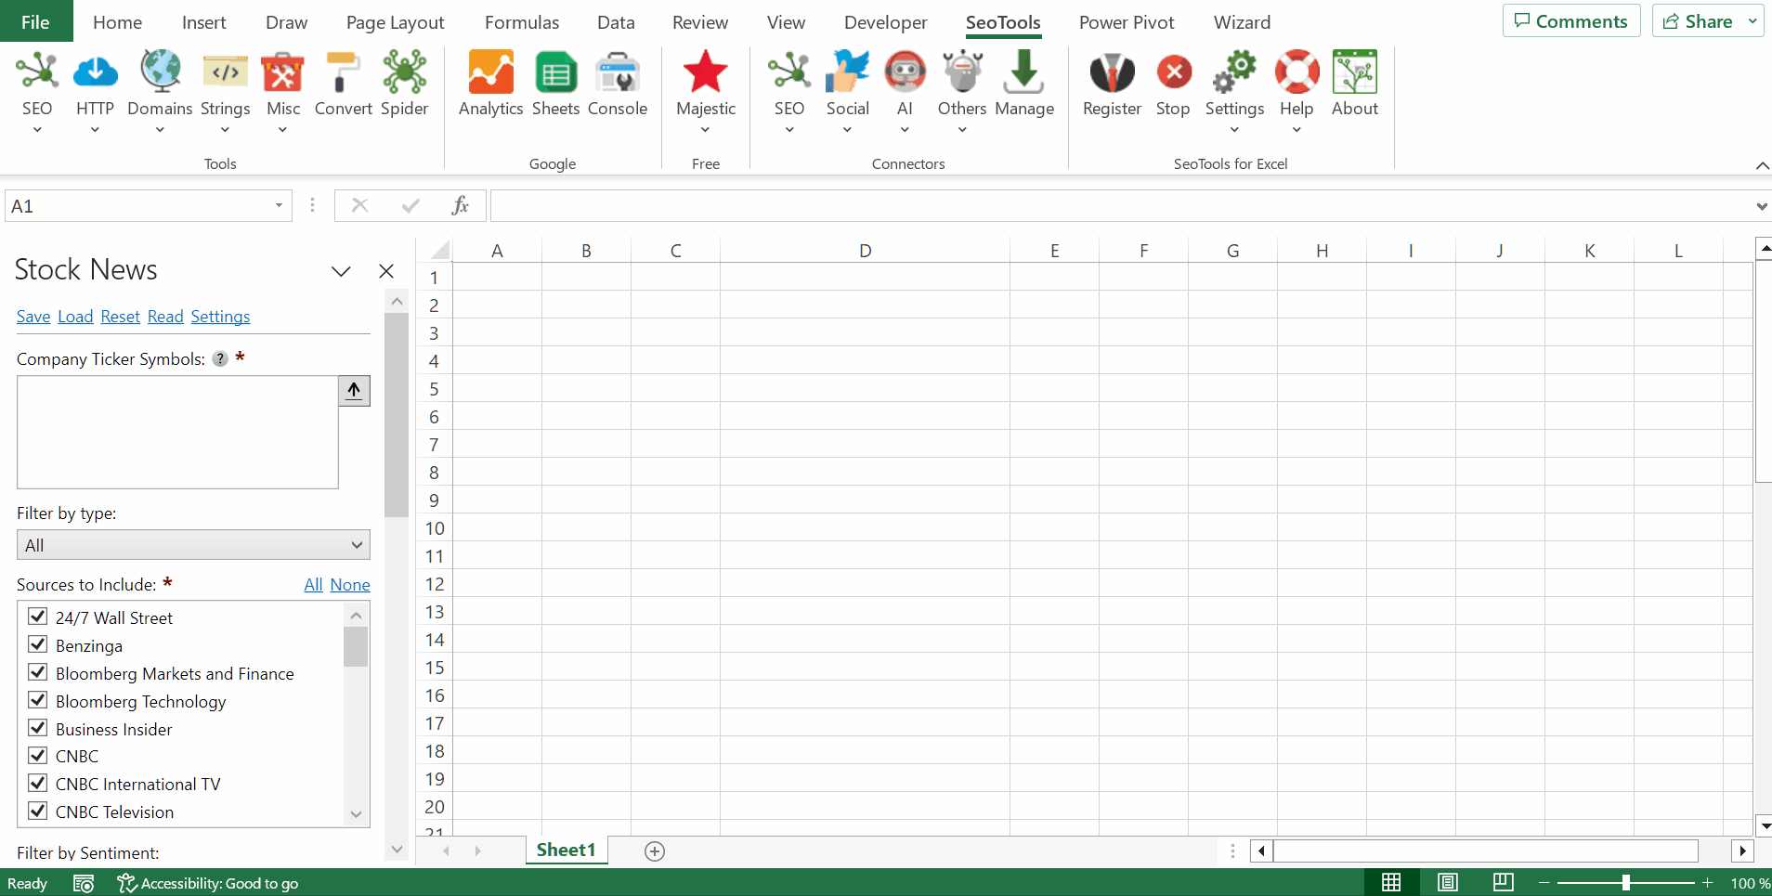Click the Insert Function fx icon
Screen dimensions: 1772x896
tap(460, 205)
